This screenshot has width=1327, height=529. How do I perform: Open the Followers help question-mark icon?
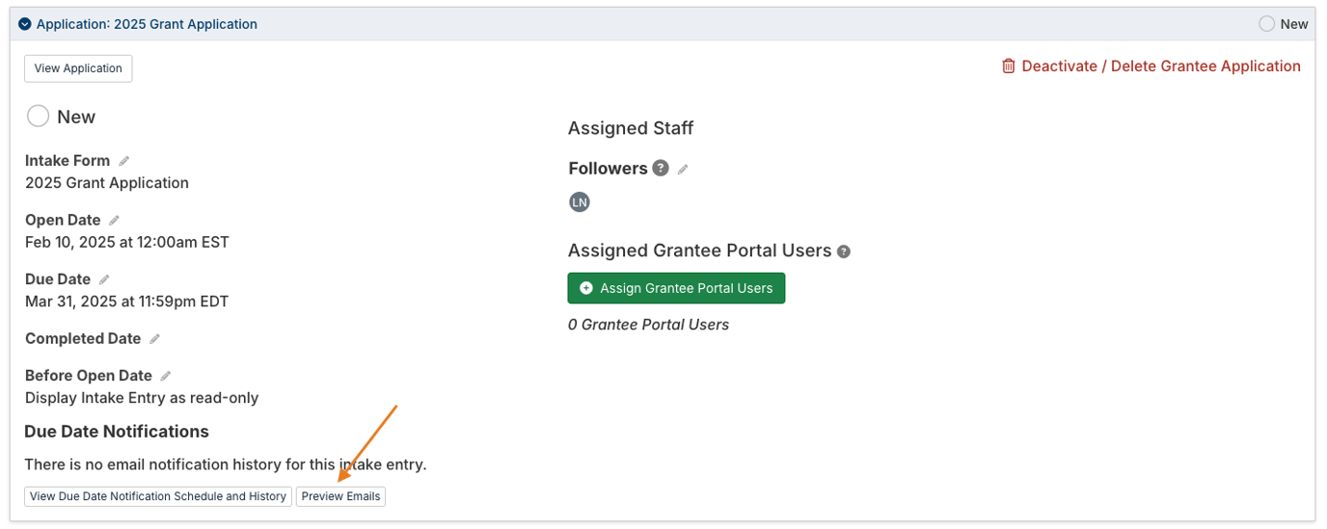[661, 168]
